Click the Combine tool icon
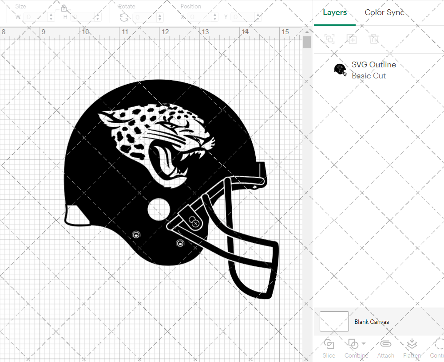Screen dimensions: 444x362 pos(353,344)
